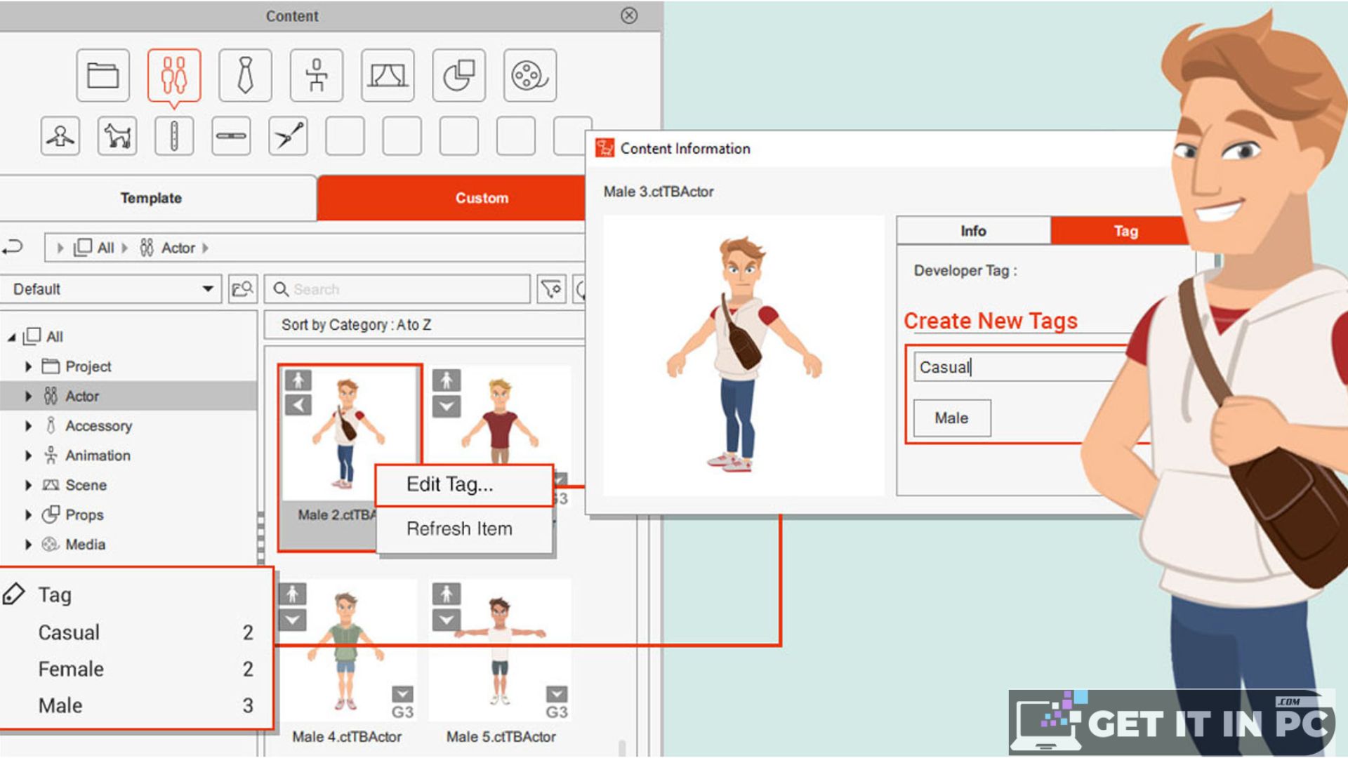Click the Male tag button
This screenshot has height=758, width=1348.
pyautogui.click(x=953, y=418)
